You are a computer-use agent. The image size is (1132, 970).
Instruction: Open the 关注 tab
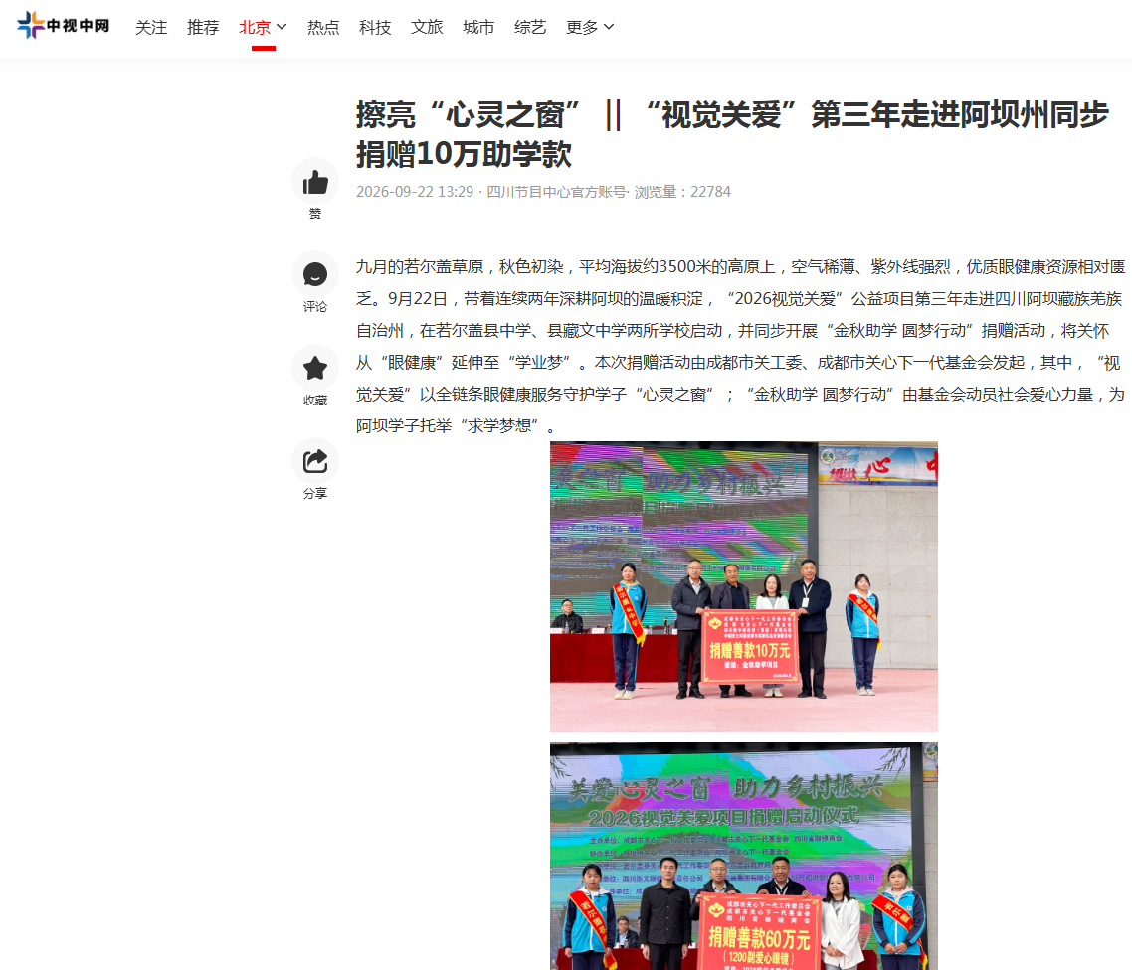151,28
